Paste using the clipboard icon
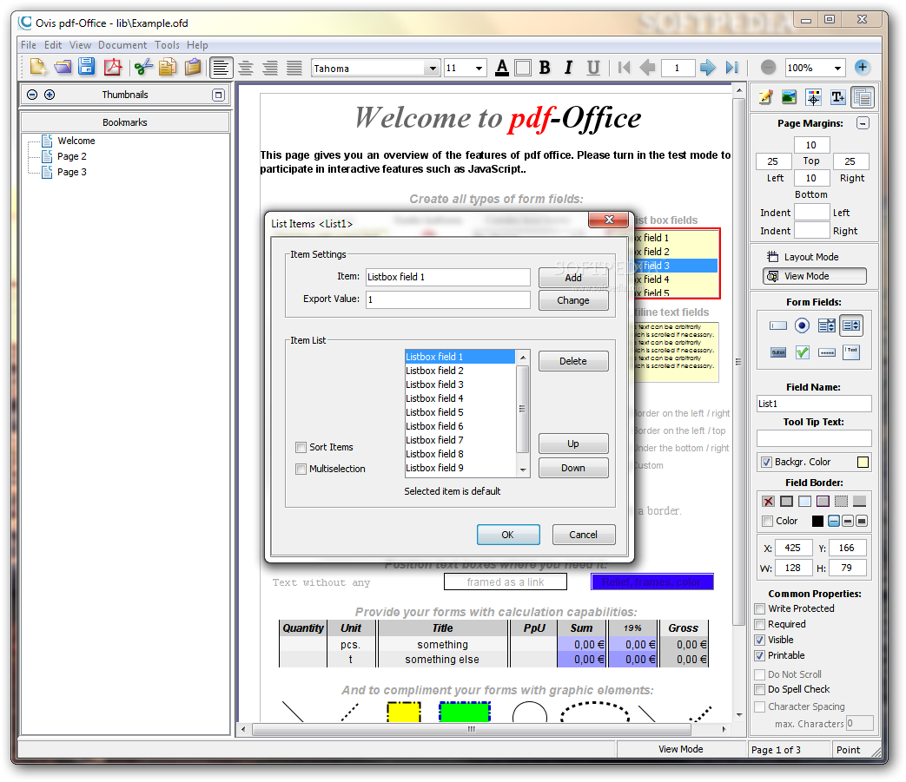Image resolution: width=906 pixels, height=782 pixels. click(x=193, y=68)
